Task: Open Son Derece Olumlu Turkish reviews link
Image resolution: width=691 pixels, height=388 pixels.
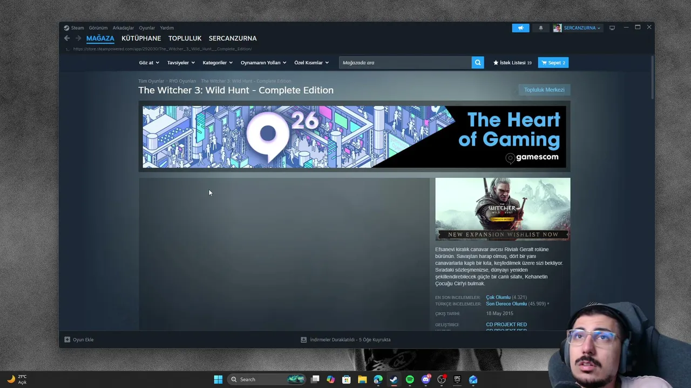Action: pos(506,304)
